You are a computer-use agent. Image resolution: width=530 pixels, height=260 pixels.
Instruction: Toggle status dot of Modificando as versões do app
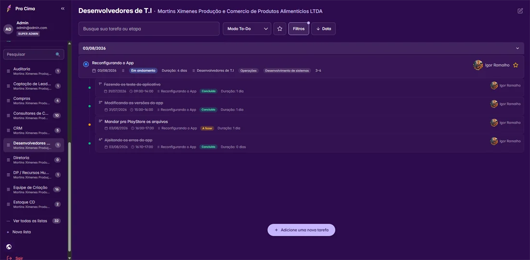pyautogui.click(x=90, y=106)
